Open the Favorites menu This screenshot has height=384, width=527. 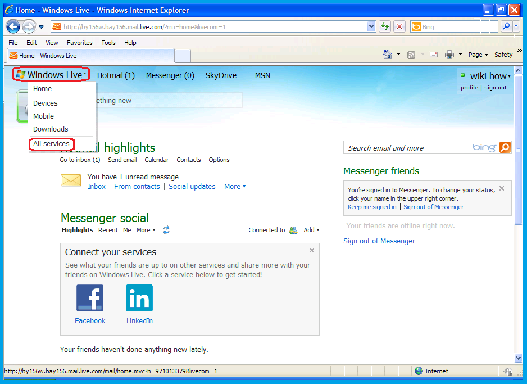tap(80, 43)
